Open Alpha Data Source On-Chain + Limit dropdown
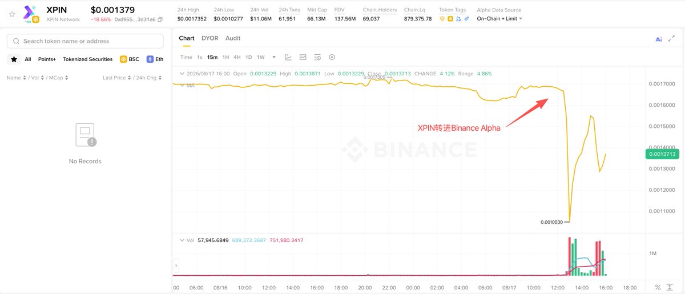 click(499, 19)
